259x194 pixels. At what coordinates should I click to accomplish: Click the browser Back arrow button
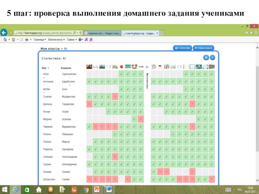pos(4,33)
